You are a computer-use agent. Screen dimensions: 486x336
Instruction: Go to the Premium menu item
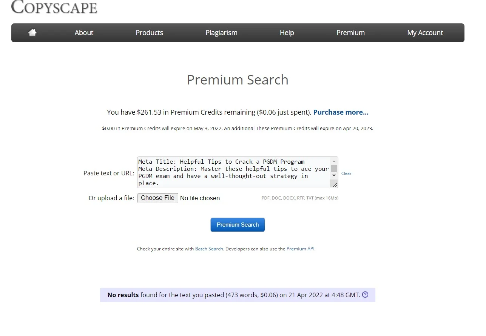point(350,33)
